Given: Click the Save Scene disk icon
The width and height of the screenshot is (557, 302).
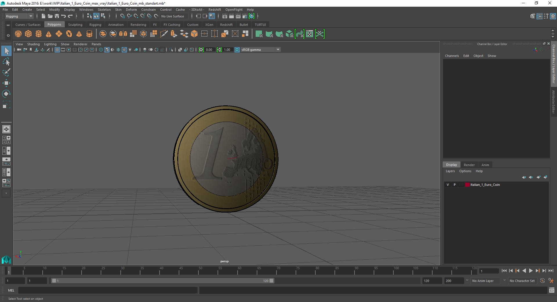Looking at the screenshot, I should point(57,16).
